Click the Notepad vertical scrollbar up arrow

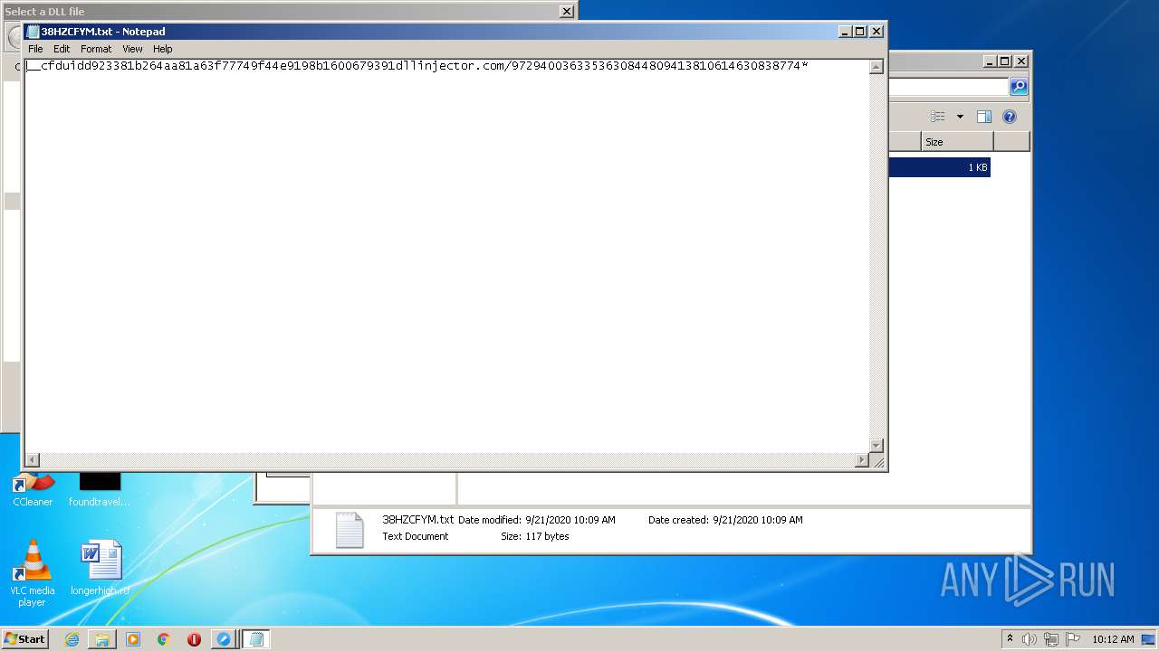[x=876, y=66]
